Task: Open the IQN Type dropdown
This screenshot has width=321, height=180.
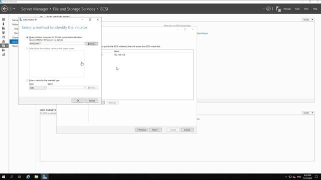Action: (x=38, y=88)
